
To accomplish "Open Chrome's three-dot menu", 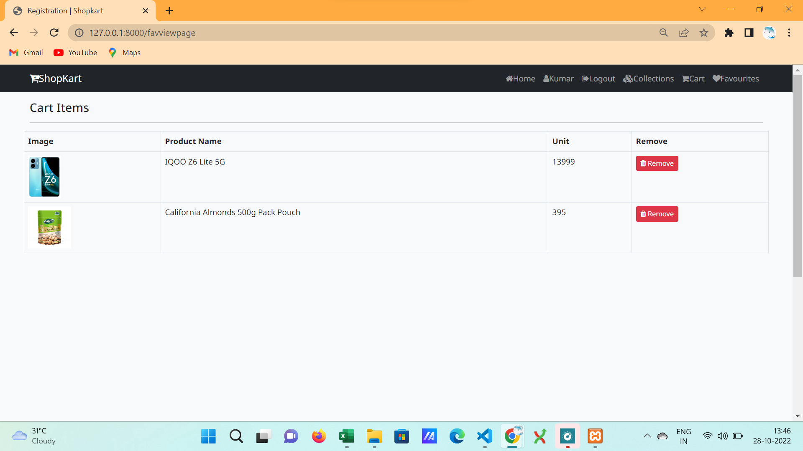I will point(790,33).
